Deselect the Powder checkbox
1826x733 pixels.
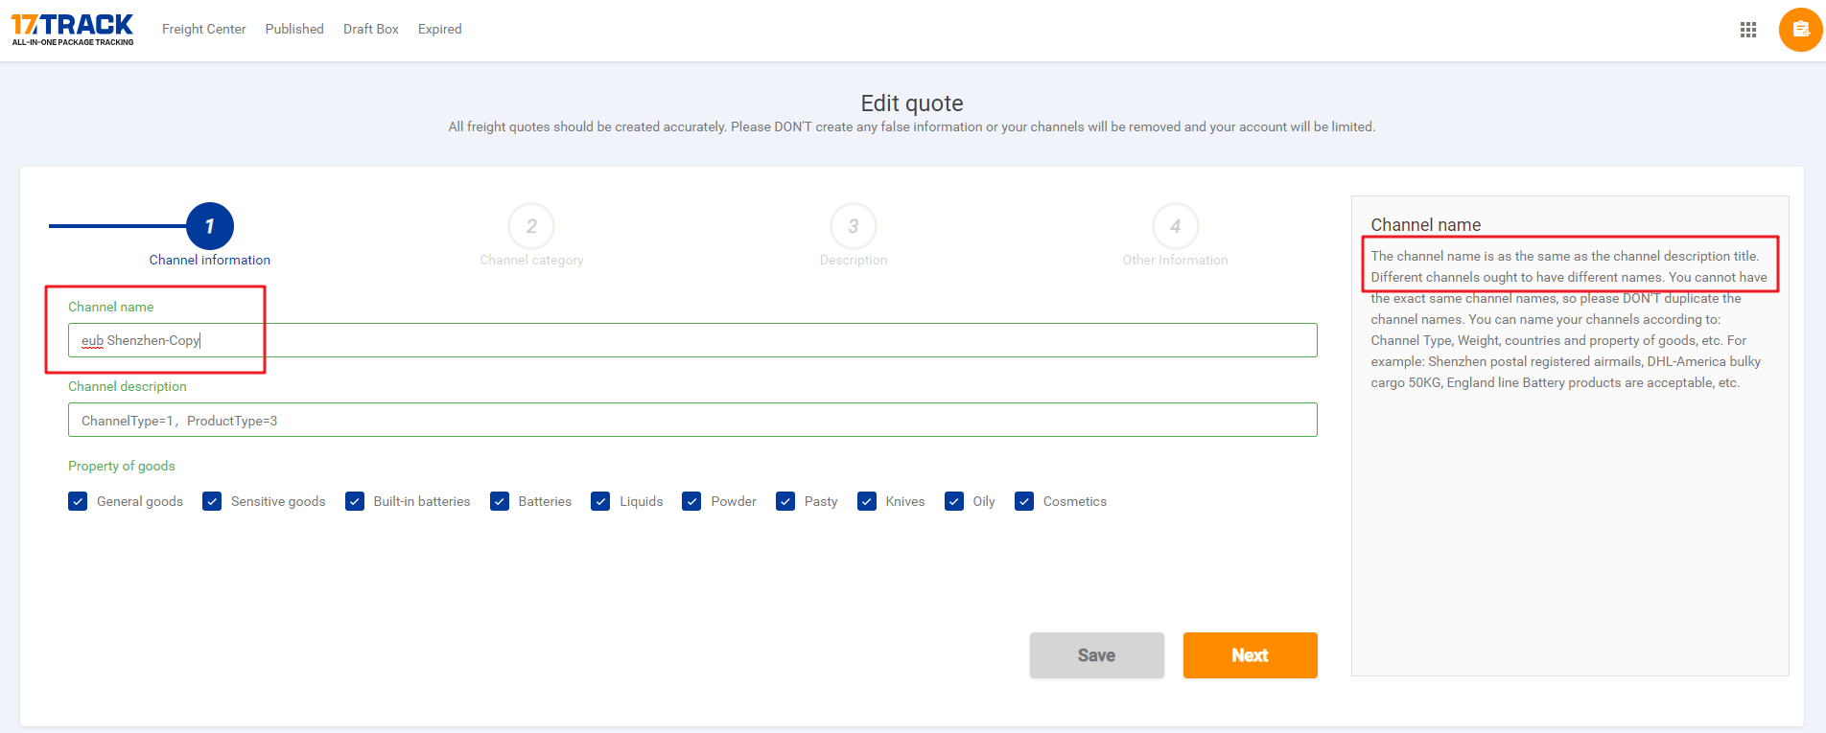pyautogui.click(x=691, y=501)
